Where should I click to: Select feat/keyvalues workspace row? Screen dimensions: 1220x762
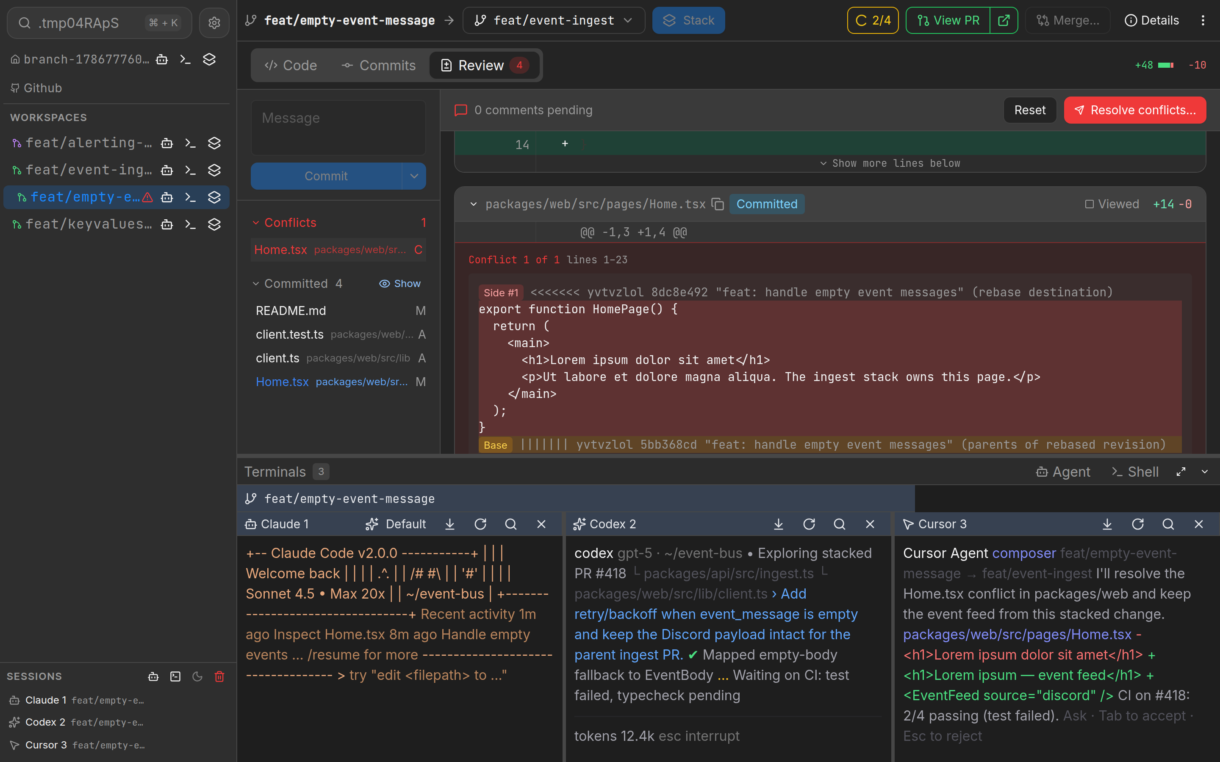click(116, 224)
